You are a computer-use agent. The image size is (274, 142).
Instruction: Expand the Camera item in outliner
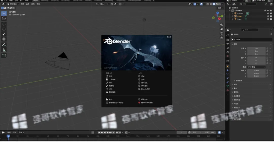(x=233, y=13)
